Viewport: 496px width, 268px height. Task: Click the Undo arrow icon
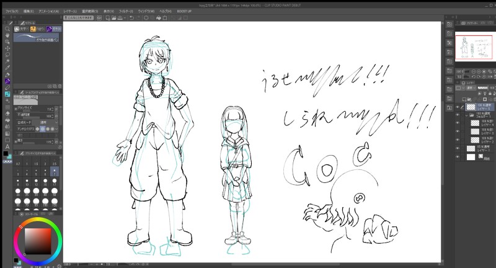pyautogui.click(x=131, y=18)
